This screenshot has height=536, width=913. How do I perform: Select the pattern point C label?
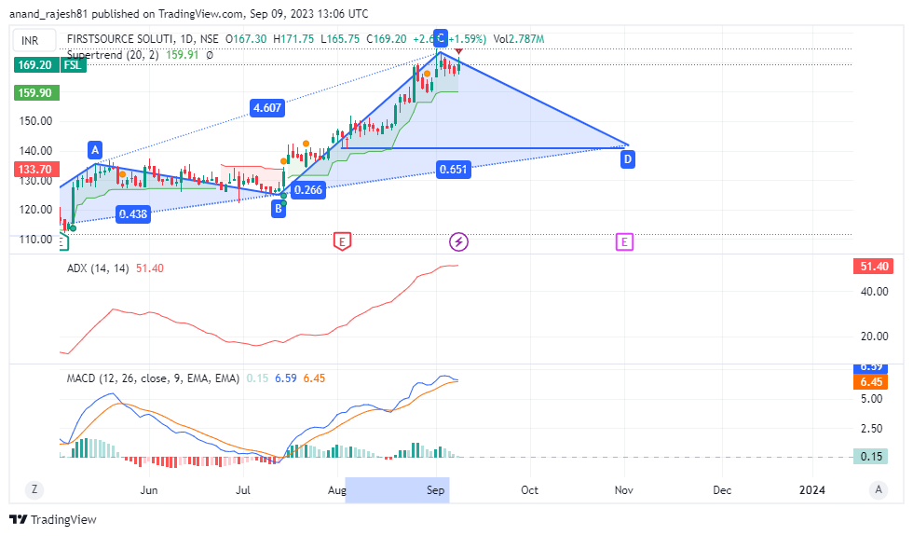pyautogui.click(x=440, y=38)
